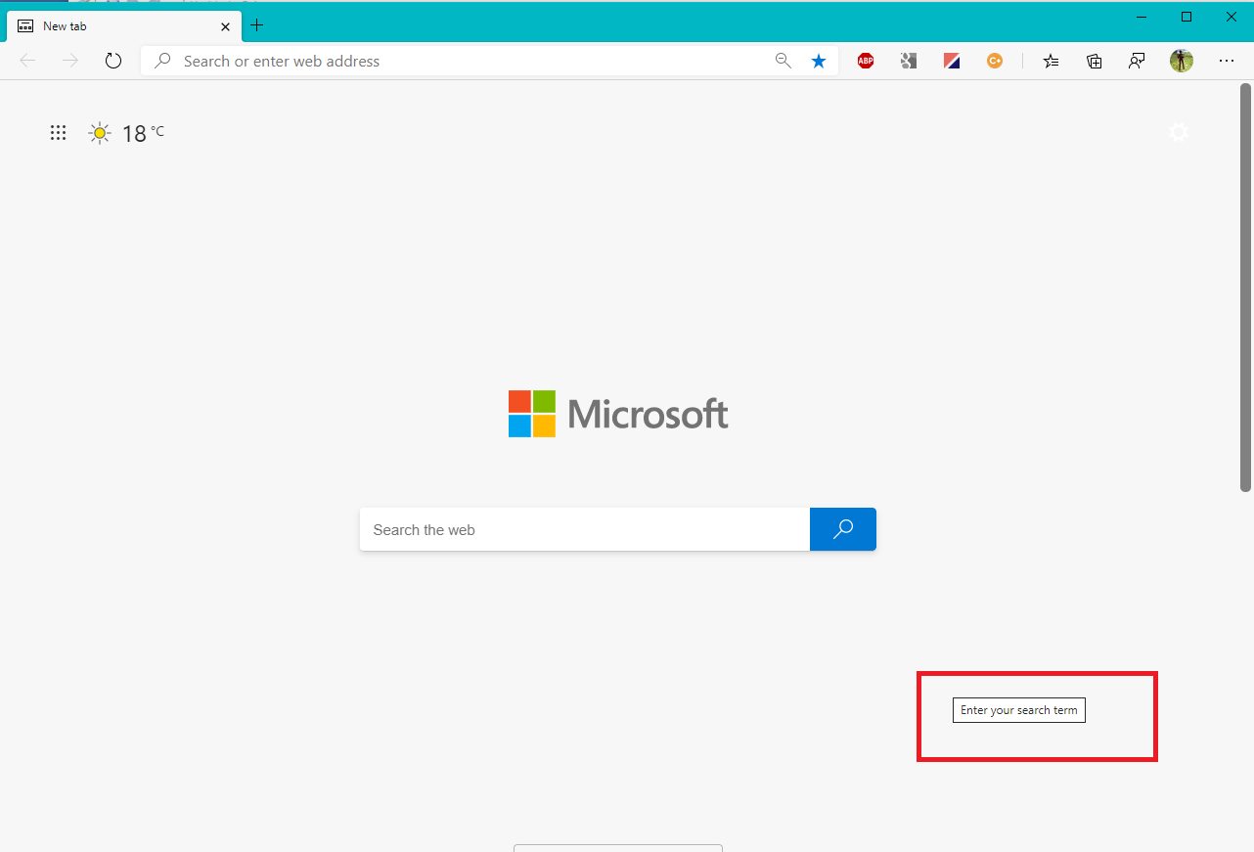The image size is (1254, 852).
Task: Open a new tab with the plus button
Action: [x=257, y=25]
